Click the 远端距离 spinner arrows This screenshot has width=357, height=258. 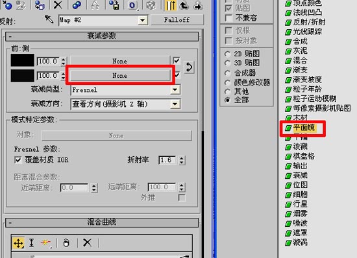(x=182, y=187)
